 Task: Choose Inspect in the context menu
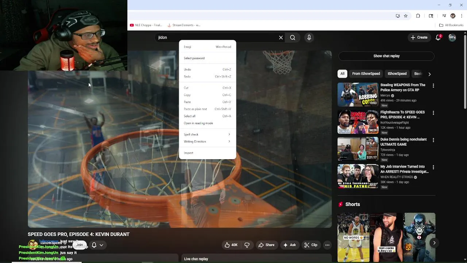[207, 153]
